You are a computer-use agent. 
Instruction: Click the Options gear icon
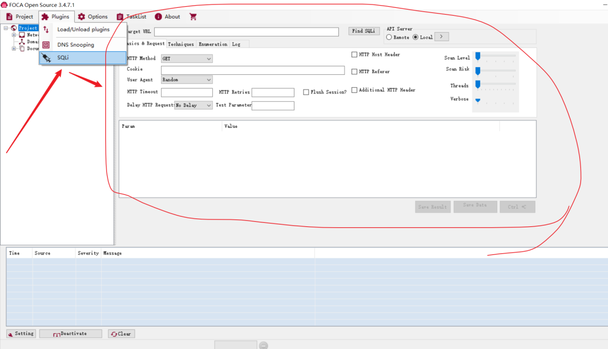(82, 17)
